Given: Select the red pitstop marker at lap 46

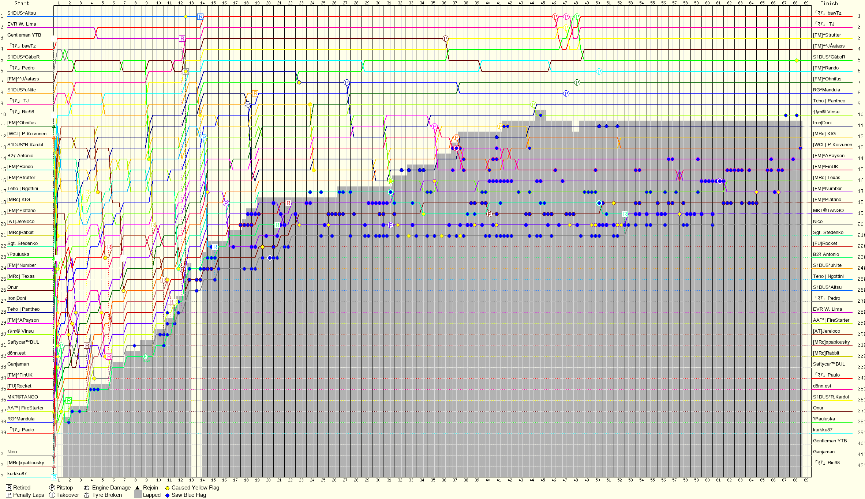Looking at the screenshot, I should point(555,16).
